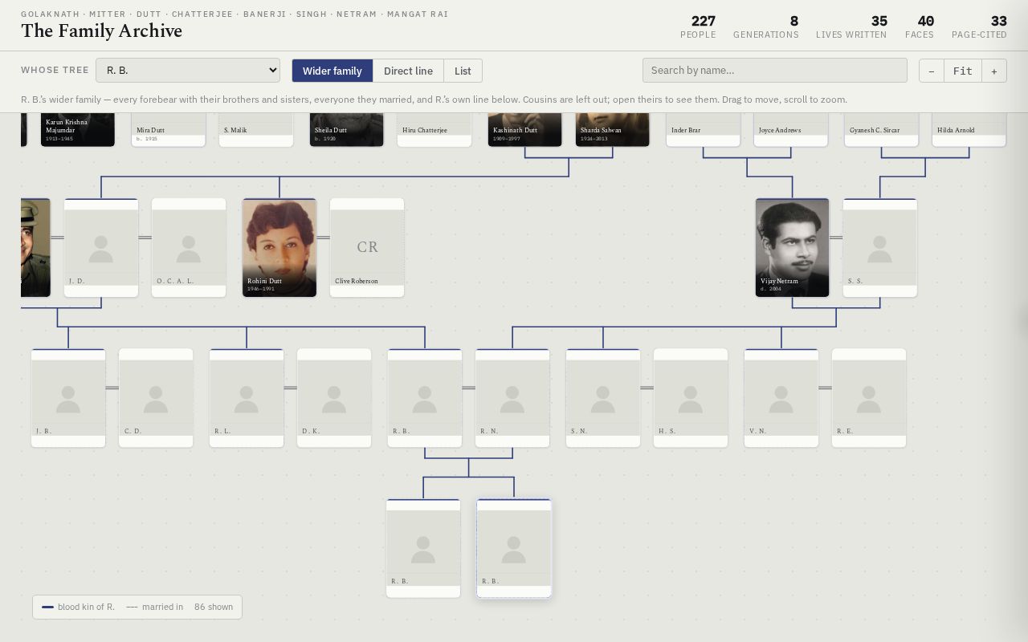
Task: Open Sheila Dutt's card
Action: (347, 130)
